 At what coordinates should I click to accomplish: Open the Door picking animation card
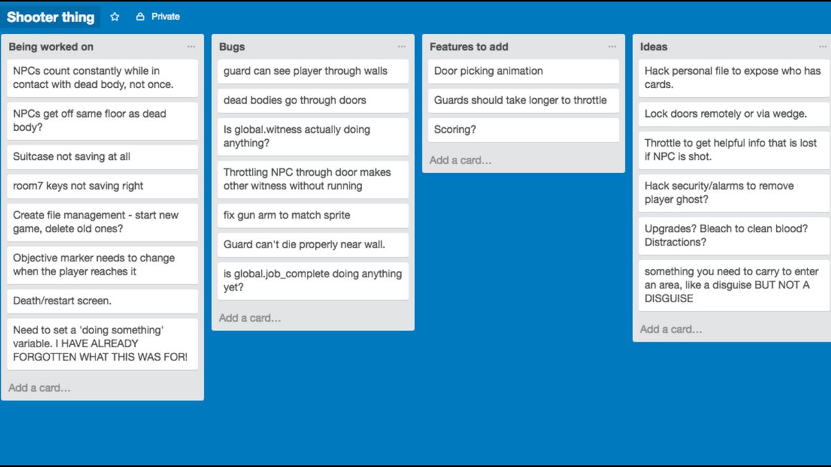[523, 71]
